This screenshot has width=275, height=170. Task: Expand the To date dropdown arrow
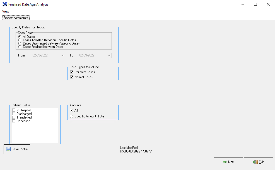point(109,55)
